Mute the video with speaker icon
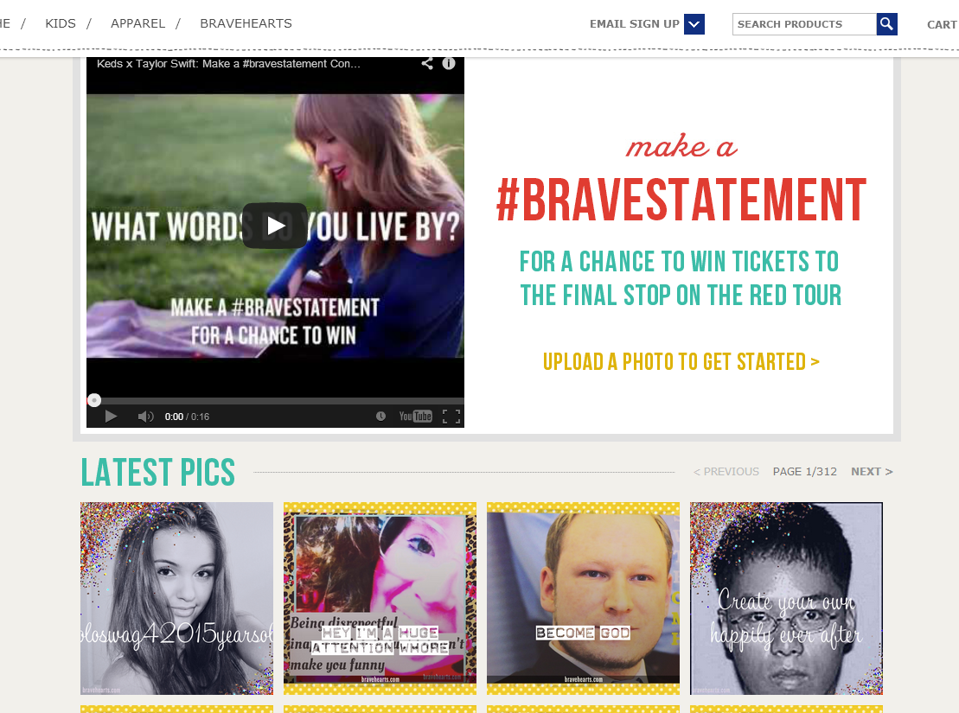This screenshot has height=713, width=959. pos(145,417)
